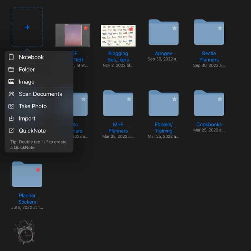
Task: Click the Bestie Planners name label
Action: pos(209,56)
